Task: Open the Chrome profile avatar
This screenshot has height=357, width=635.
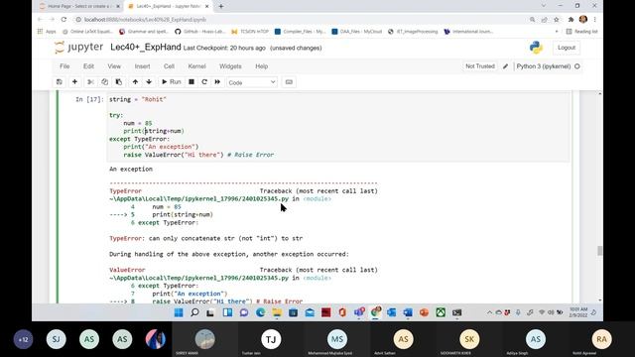Action: [583, 20]
